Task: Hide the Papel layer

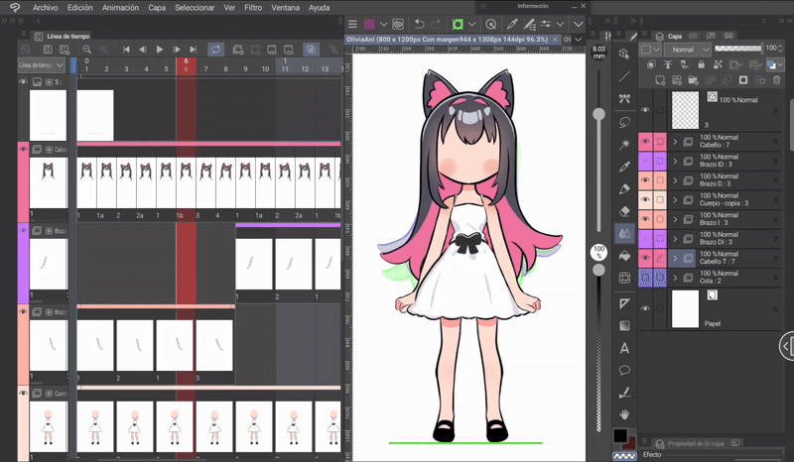Action: tap(645, 308)
